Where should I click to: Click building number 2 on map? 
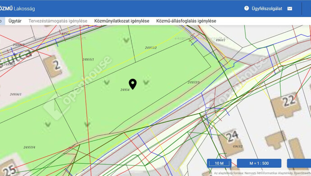pos(56,65)
